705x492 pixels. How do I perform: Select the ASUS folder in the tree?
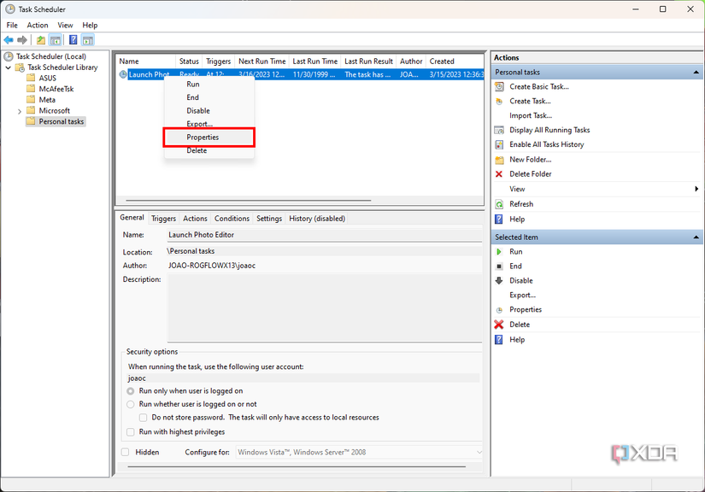(47, 78)
